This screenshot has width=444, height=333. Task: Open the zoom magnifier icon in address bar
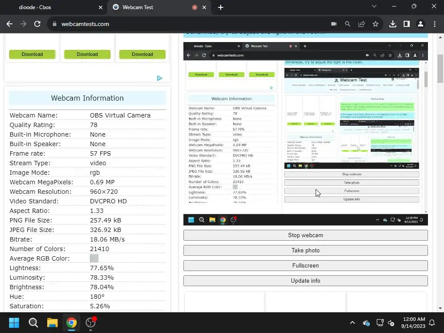[348, 24]
